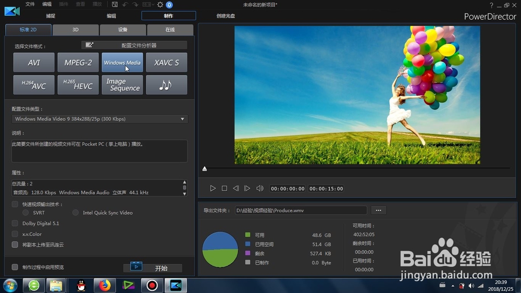The width and height of the screenshot is (521, 293).
Task: Select the AVI file format button
Action: pyautogui.click(x=34, y=62)
